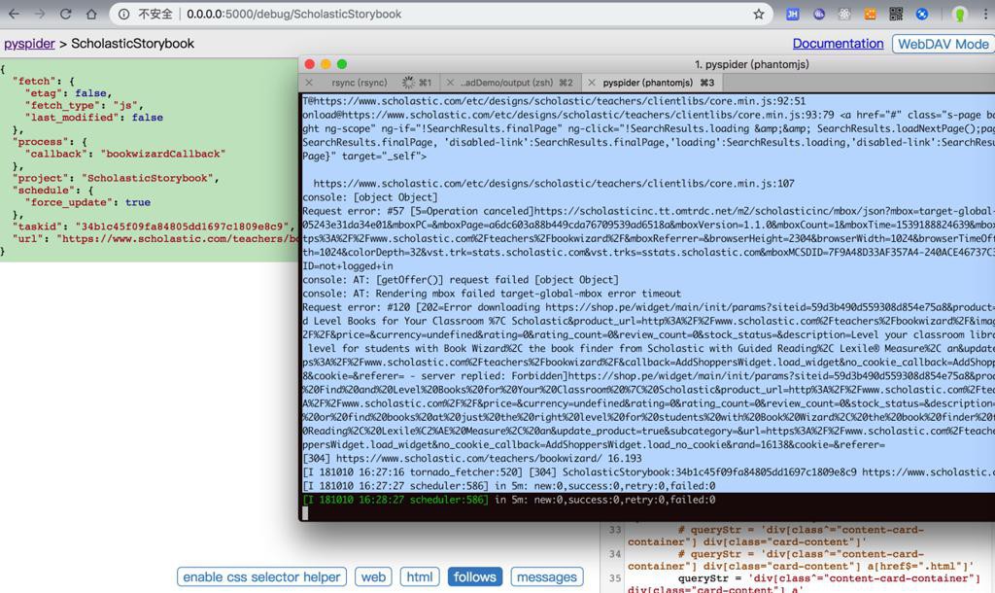Click the last scheduler log line at 16:28:27
This screenshot has width=995, height=593.
(509, 500)
